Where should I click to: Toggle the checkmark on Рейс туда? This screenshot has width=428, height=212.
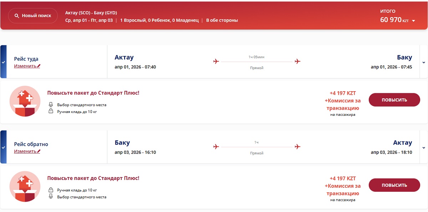(x=3, y=62)
